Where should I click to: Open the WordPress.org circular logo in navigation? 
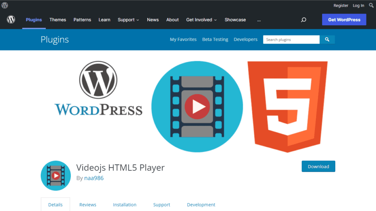pos(11,19)
